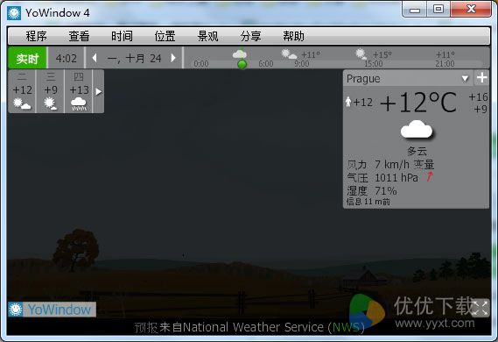This screenshot has height=342, width=498.
Task: Select the 二 forecast day +12
Action: coord(22,91)
